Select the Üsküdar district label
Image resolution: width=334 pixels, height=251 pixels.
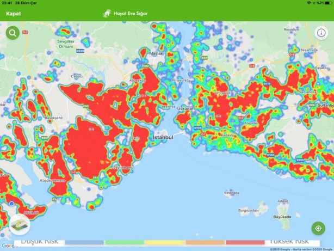pos(185,108)
